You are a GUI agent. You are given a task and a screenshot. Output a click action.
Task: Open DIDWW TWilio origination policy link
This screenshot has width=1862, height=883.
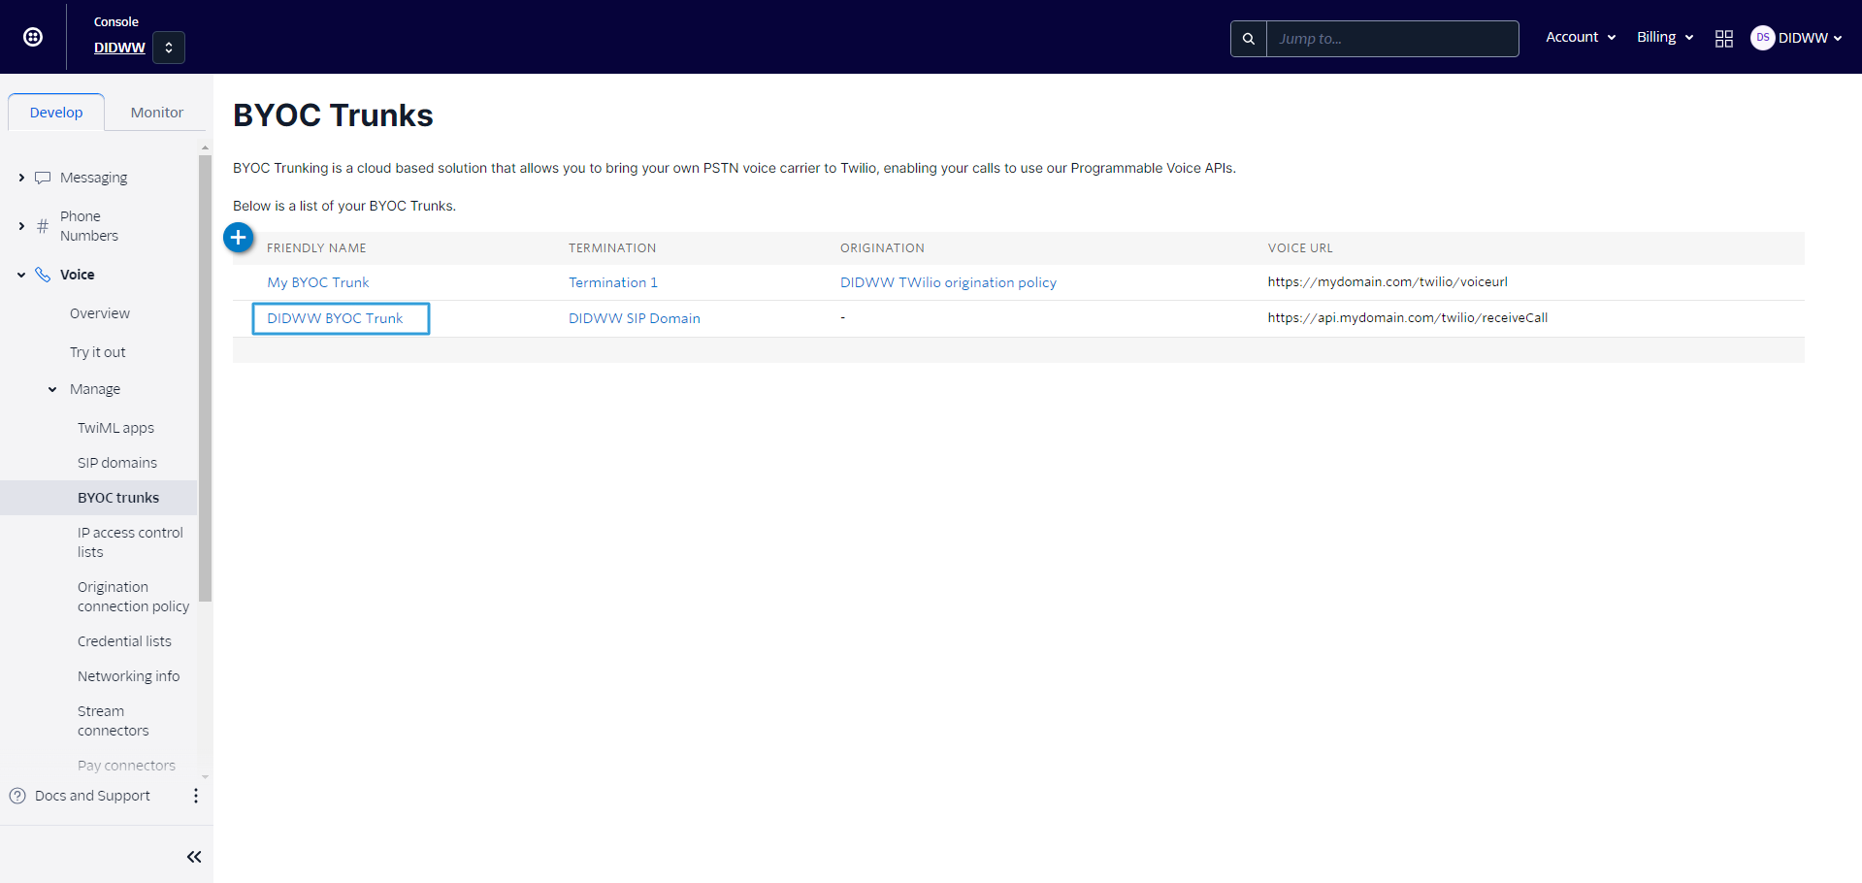point(948,282)
